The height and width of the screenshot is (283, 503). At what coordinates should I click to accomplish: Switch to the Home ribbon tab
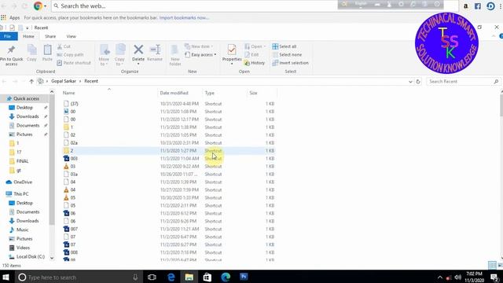28,36
